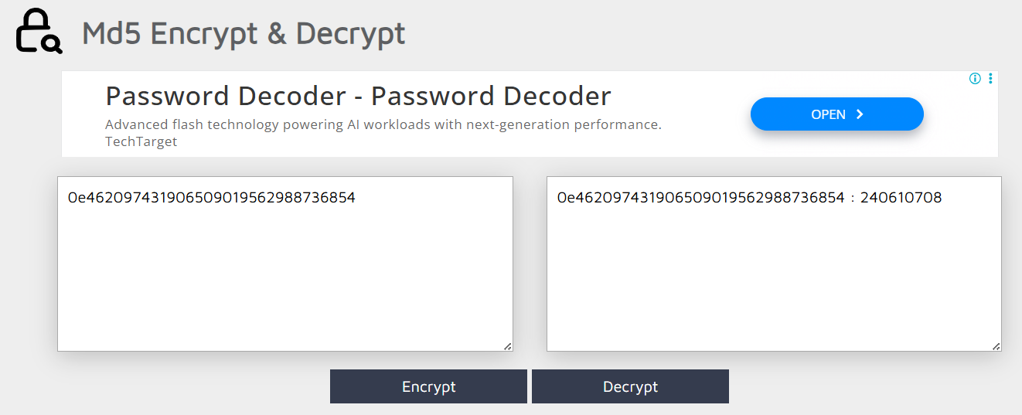Click the hash text in right result box

coord(700,198)
